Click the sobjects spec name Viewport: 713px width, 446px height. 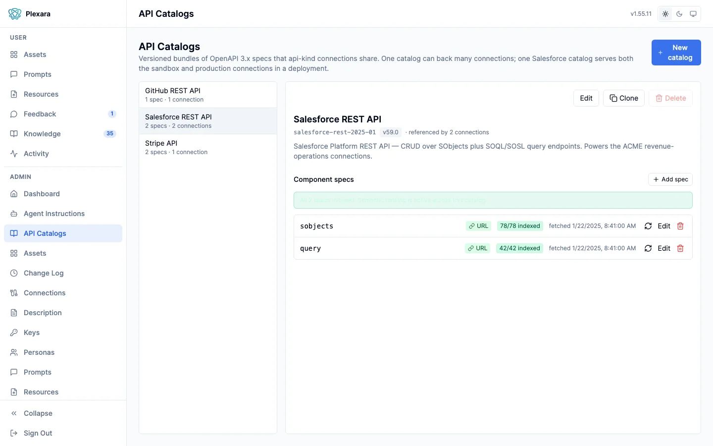317,226
